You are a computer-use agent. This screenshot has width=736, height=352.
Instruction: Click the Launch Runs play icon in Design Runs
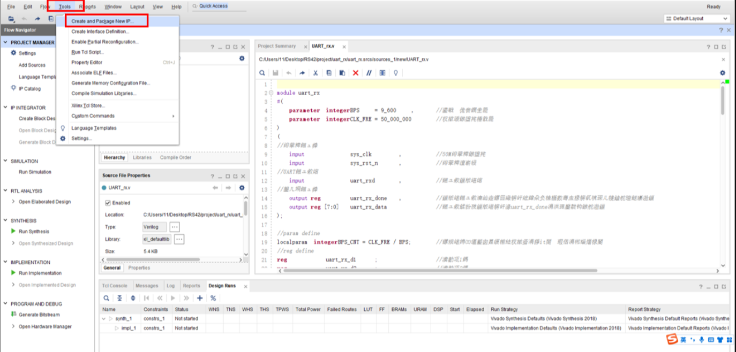coord(173,298)
